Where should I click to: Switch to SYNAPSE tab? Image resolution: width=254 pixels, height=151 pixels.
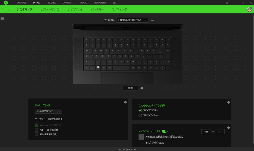click(21, 3)
